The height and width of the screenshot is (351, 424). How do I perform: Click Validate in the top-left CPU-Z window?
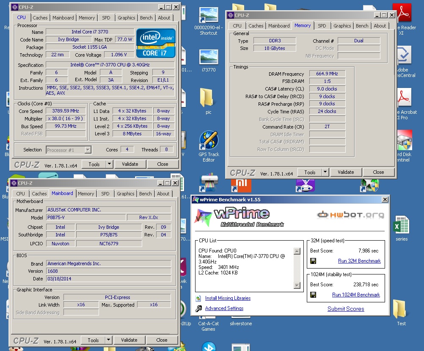click(130, 164)
